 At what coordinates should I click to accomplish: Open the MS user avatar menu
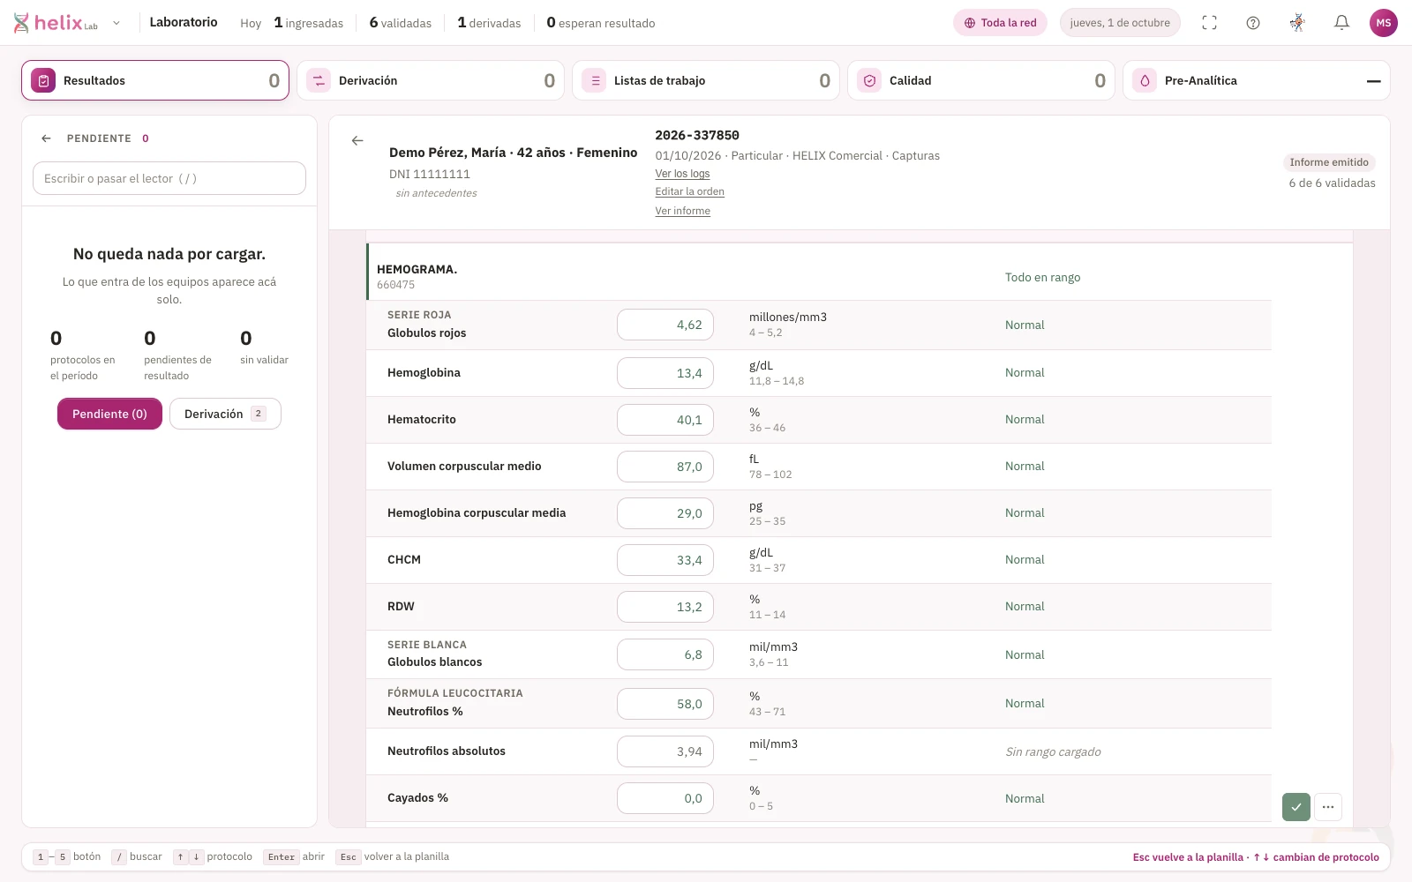[x=1384, y=23]
